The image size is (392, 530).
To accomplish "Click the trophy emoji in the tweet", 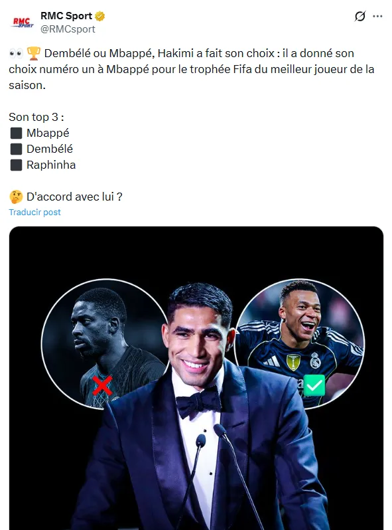I will [x=33, y=53].
